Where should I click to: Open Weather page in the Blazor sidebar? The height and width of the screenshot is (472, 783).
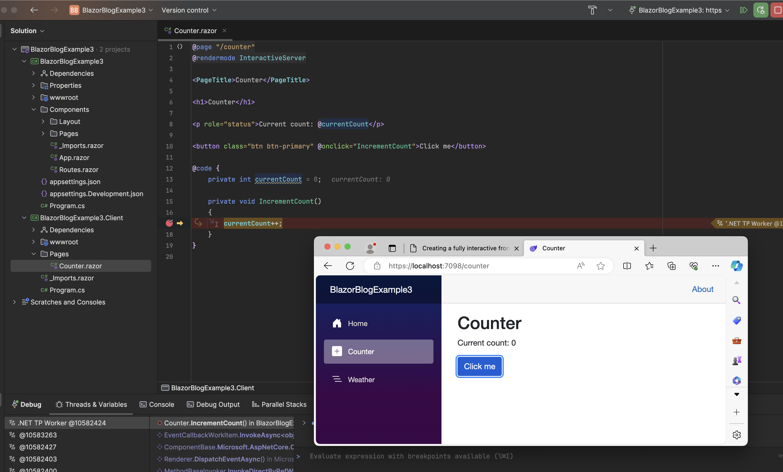click(378, 380)
